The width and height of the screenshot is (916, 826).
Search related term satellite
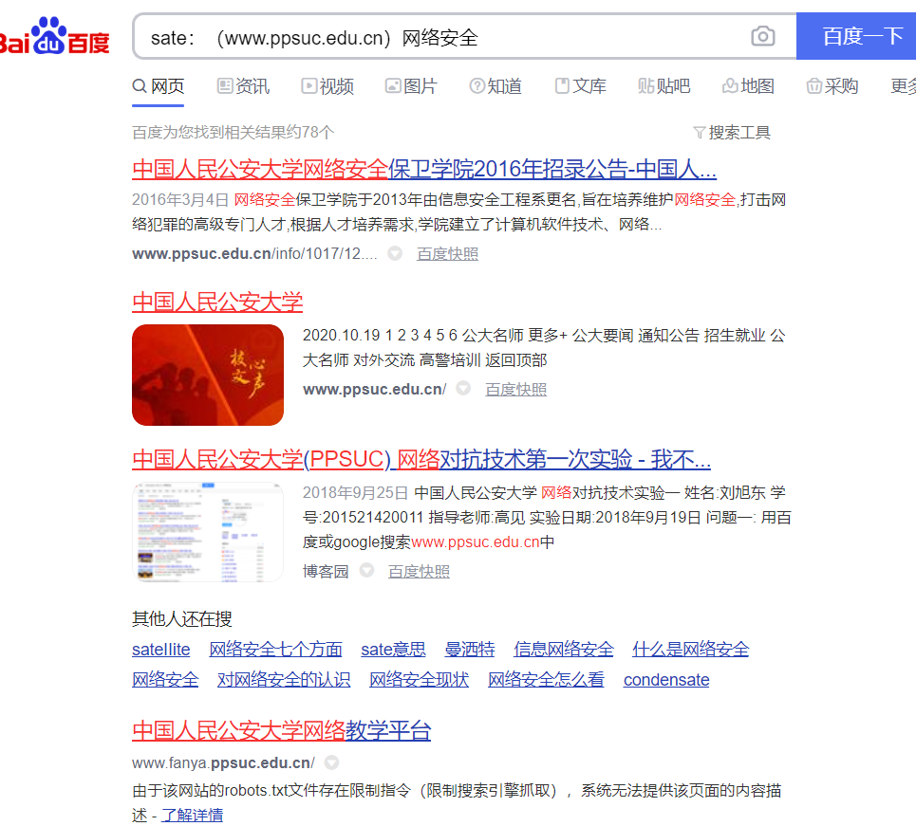coord(161,650)
